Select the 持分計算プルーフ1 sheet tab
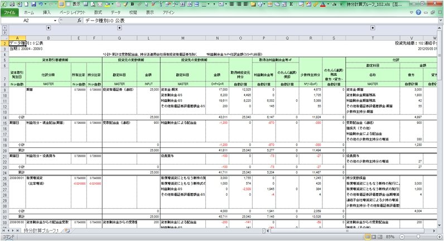This screenshot has height=241, width=444. pos(41,231)
